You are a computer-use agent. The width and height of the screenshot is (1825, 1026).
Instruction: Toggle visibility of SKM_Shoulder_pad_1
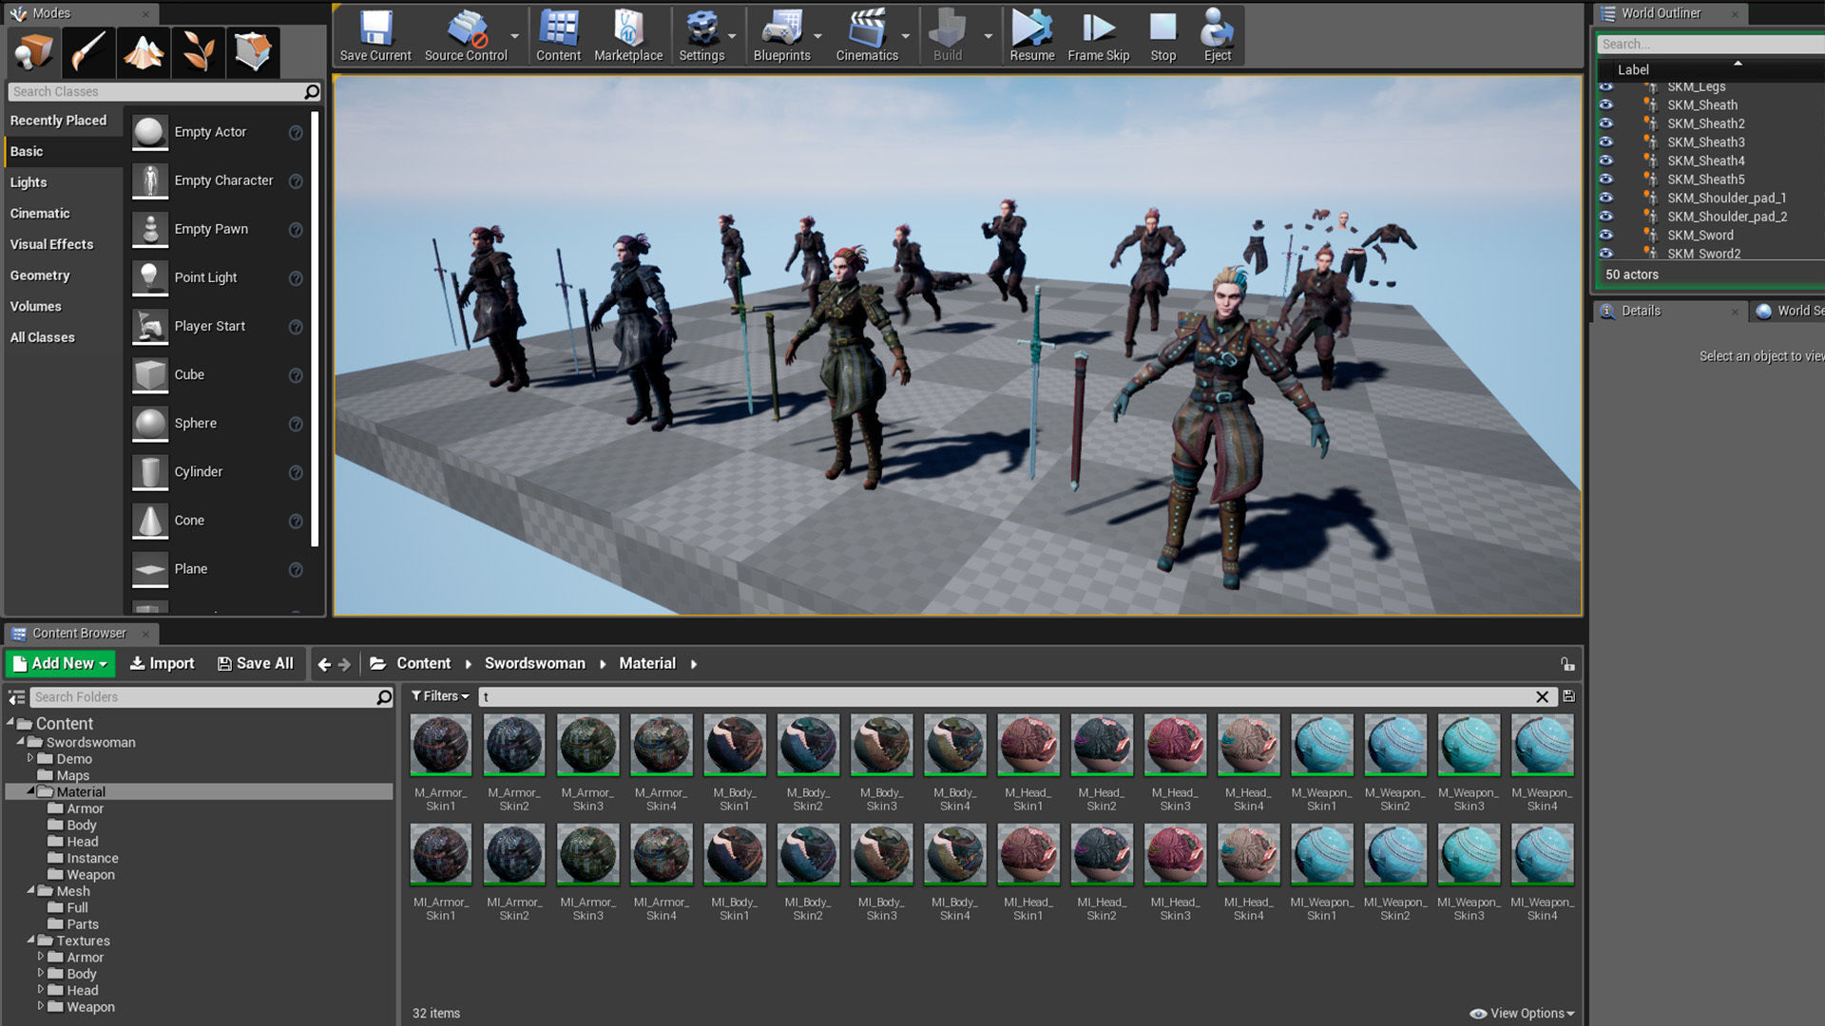[x=1606, y=198]
